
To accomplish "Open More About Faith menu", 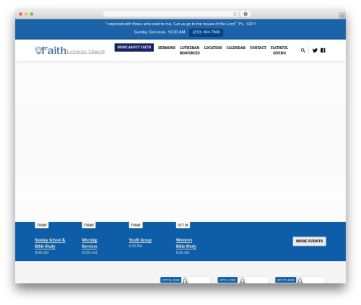I will pos(134,48).
